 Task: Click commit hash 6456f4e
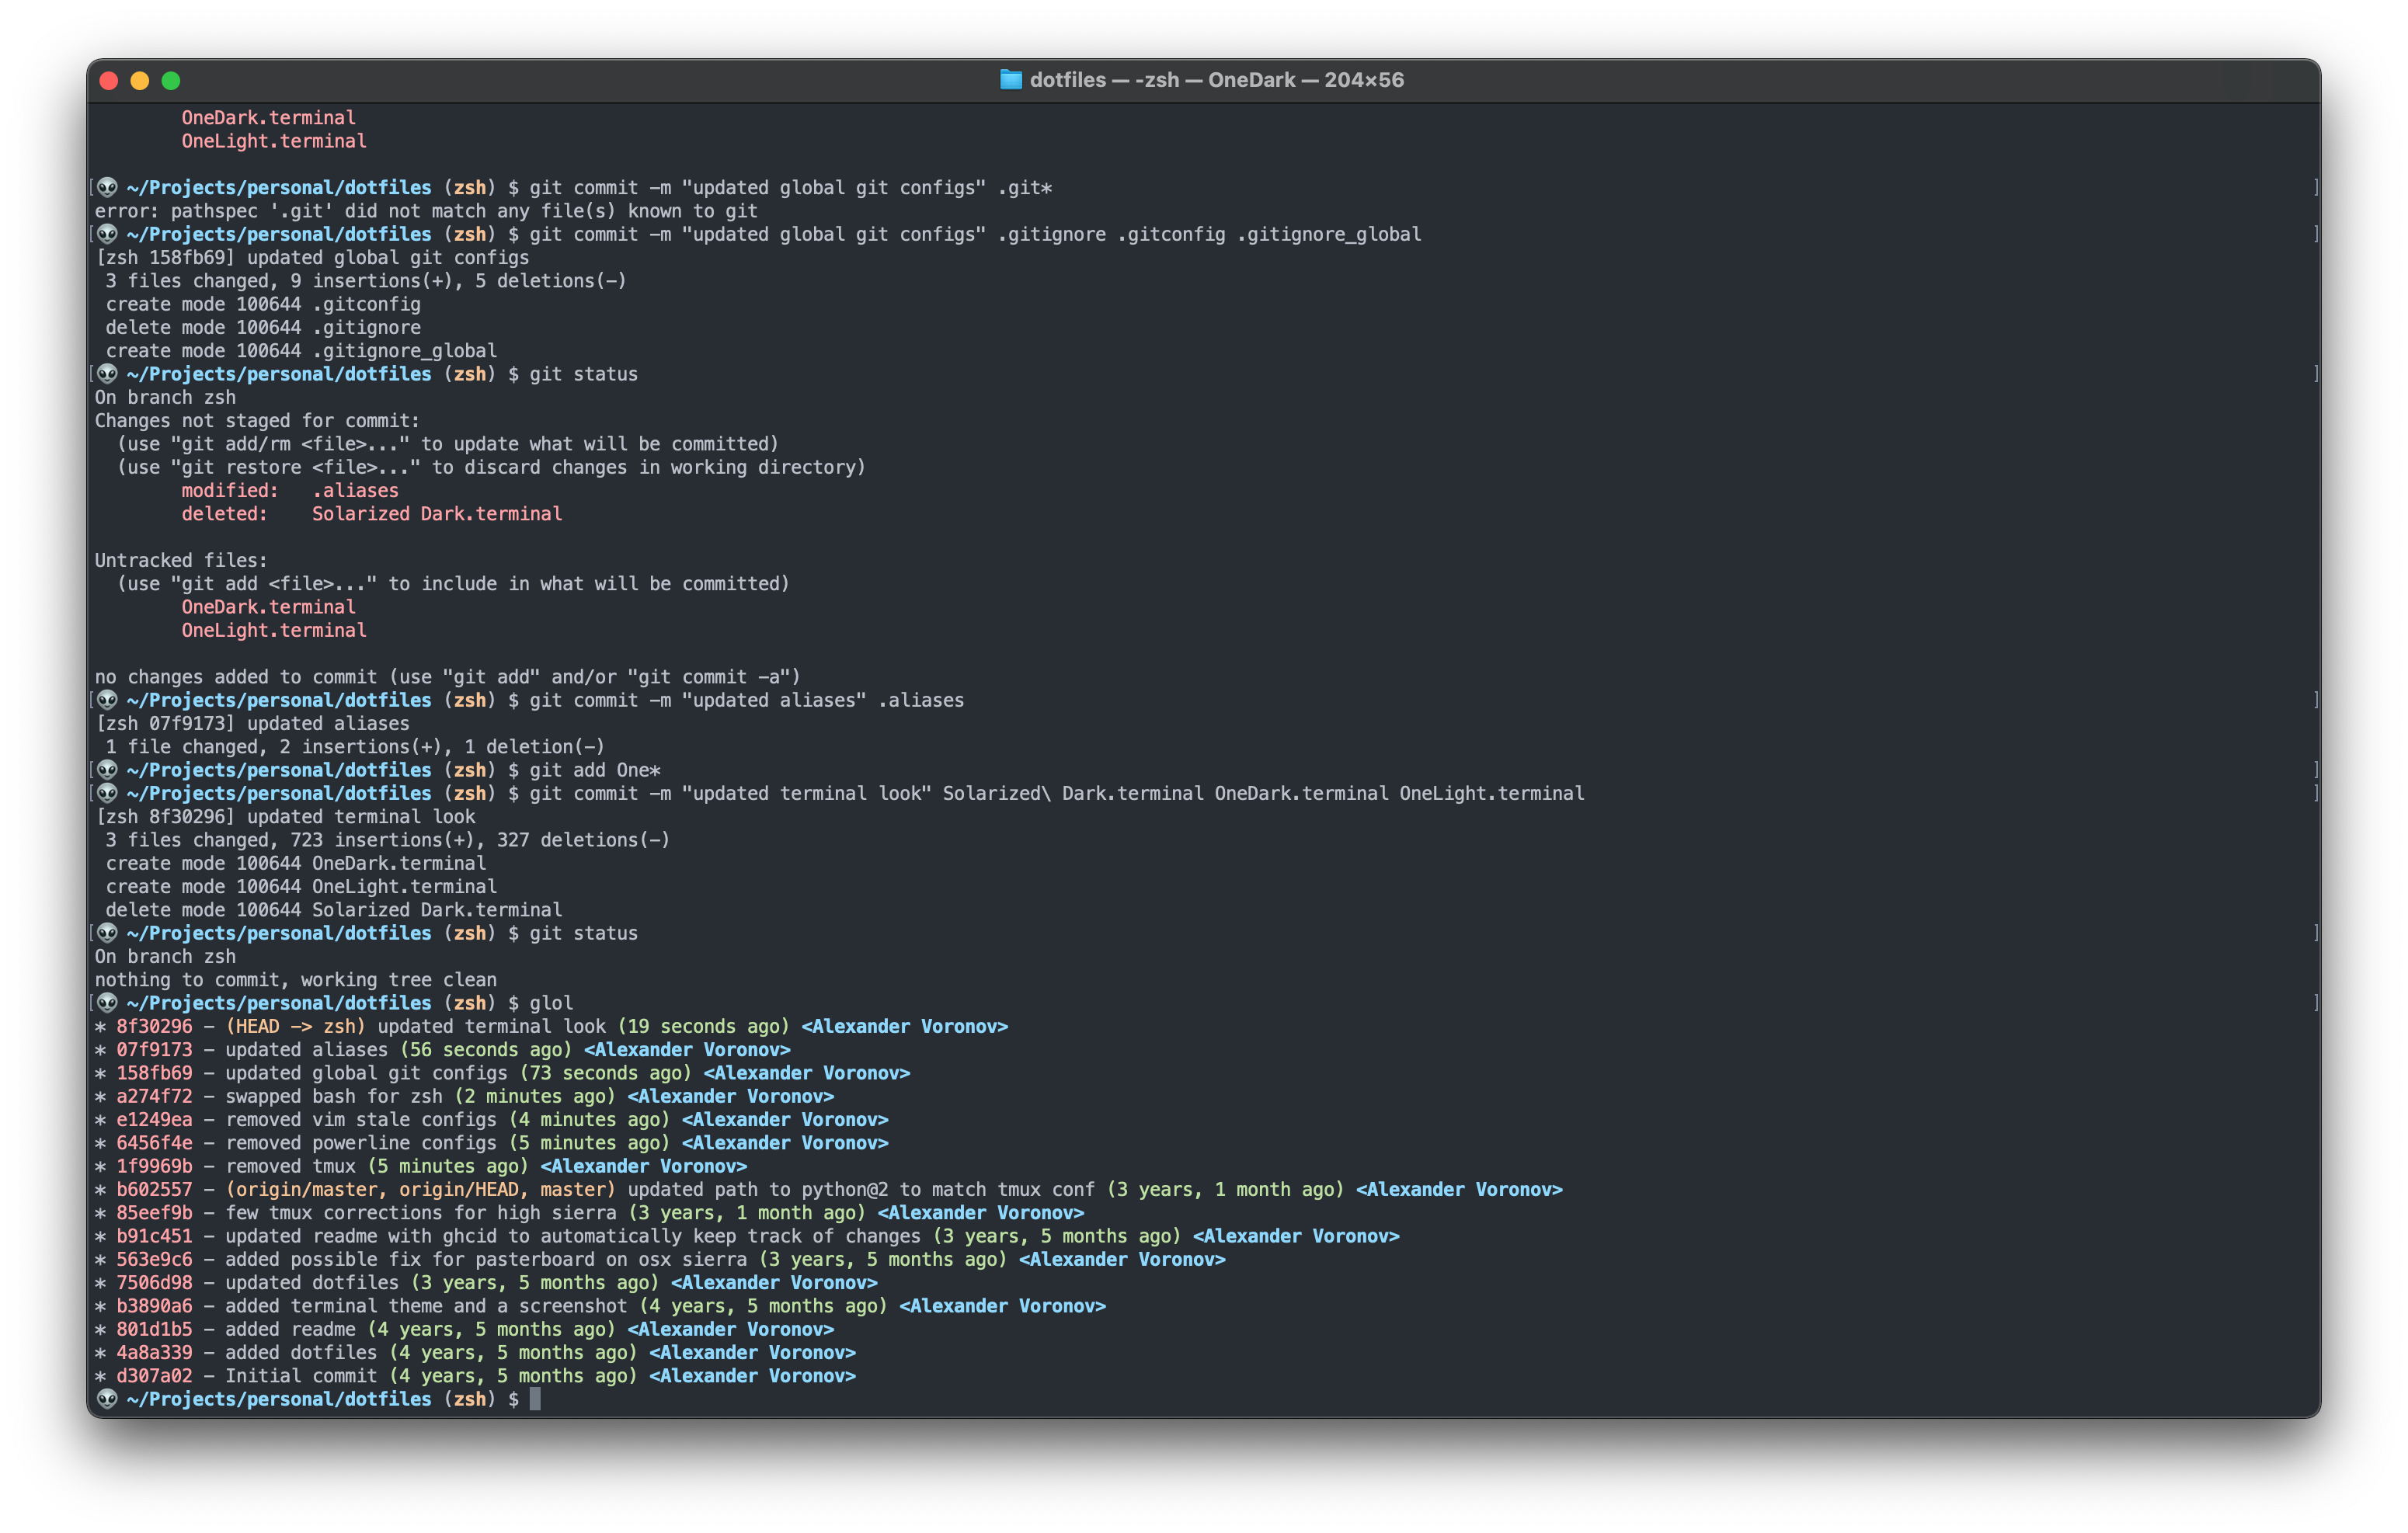[154, 1143]
